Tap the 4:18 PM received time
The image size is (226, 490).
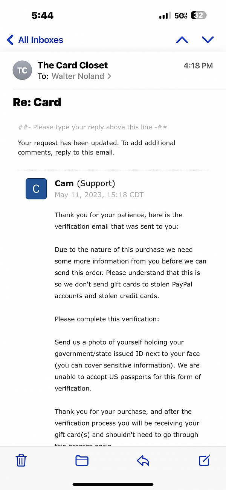pyautogui.click(x=198, y=66)
